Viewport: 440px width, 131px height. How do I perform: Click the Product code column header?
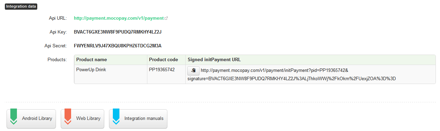tap(164, 60)
